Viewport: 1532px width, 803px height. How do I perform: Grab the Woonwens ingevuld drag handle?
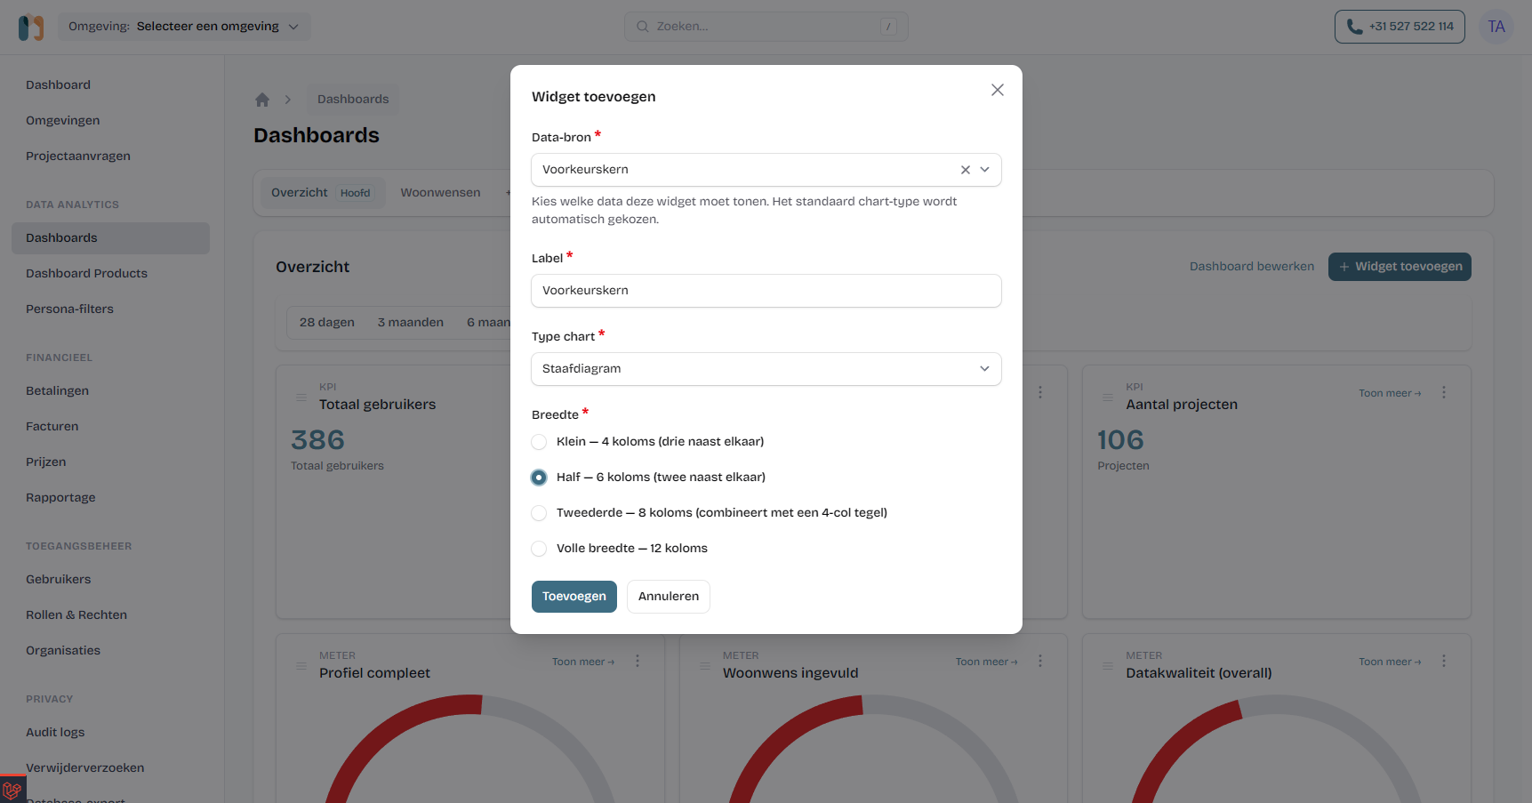(704, 666)
